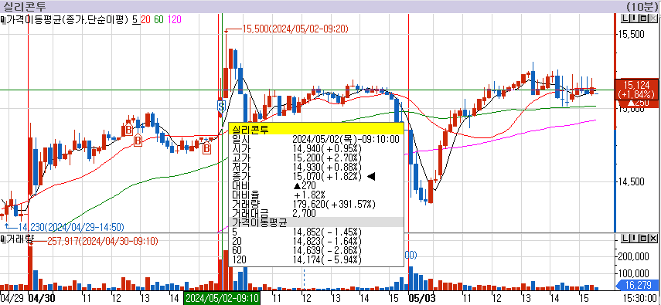Click the 고가 row value 15,200(+2.70%)
661x305 pixels.
[327, 158]
